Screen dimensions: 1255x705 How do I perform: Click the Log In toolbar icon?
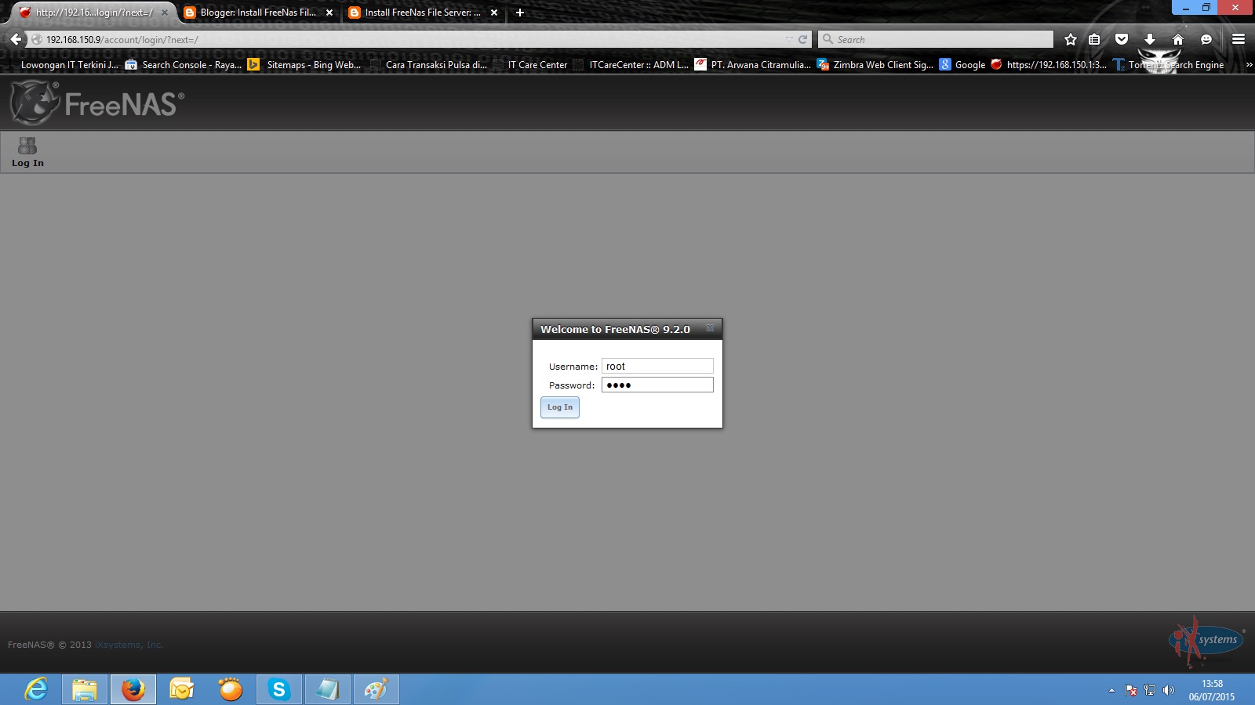27,152
